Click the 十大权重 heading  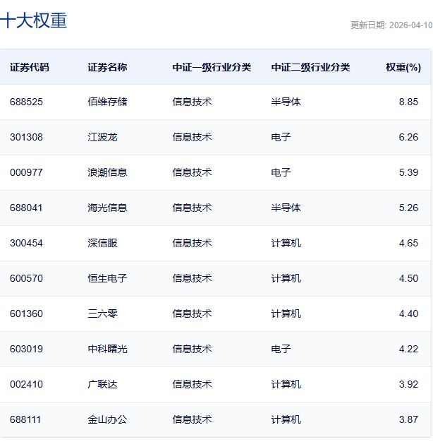click(x=33, y=21)
